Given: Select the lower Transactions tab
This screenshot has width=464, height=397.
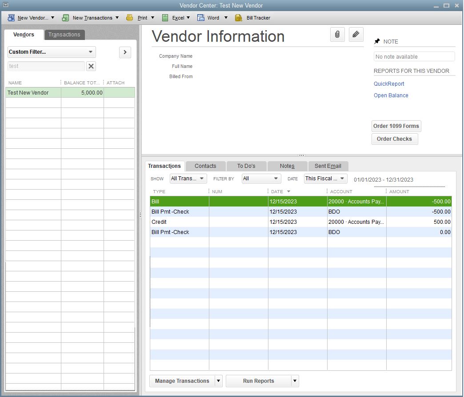Looking at the screenshot, I should (x=164, y=166).
